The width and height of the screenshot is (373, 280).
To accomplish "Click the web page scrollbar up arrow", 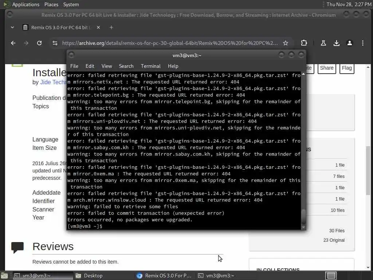I will click(368, 67).
